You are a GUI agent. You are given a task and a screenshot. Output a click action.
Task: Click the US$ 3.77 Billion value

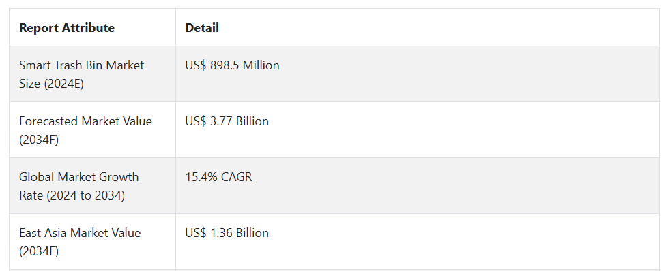(x=227, y=121)
